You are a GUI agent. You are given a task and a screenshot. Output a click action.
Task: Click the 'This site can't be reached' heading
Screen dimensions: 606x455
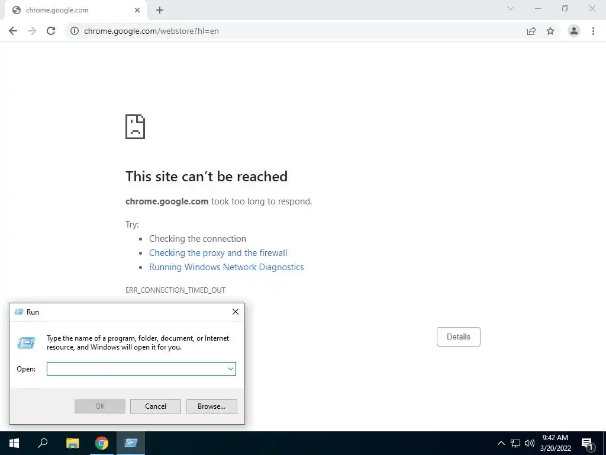click(x=207, y=177)
